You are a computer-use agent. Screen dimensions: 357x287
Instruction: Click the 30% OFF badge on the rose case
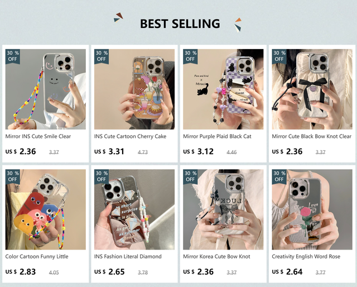(x=279, y=176)
